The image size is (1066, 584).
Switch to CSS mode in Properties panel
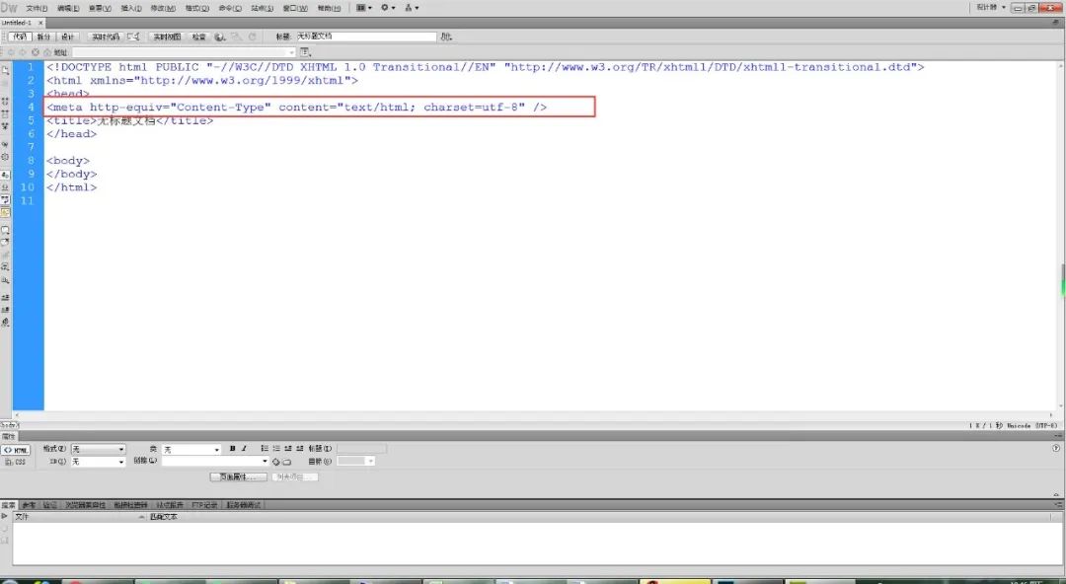click(16, 462)
